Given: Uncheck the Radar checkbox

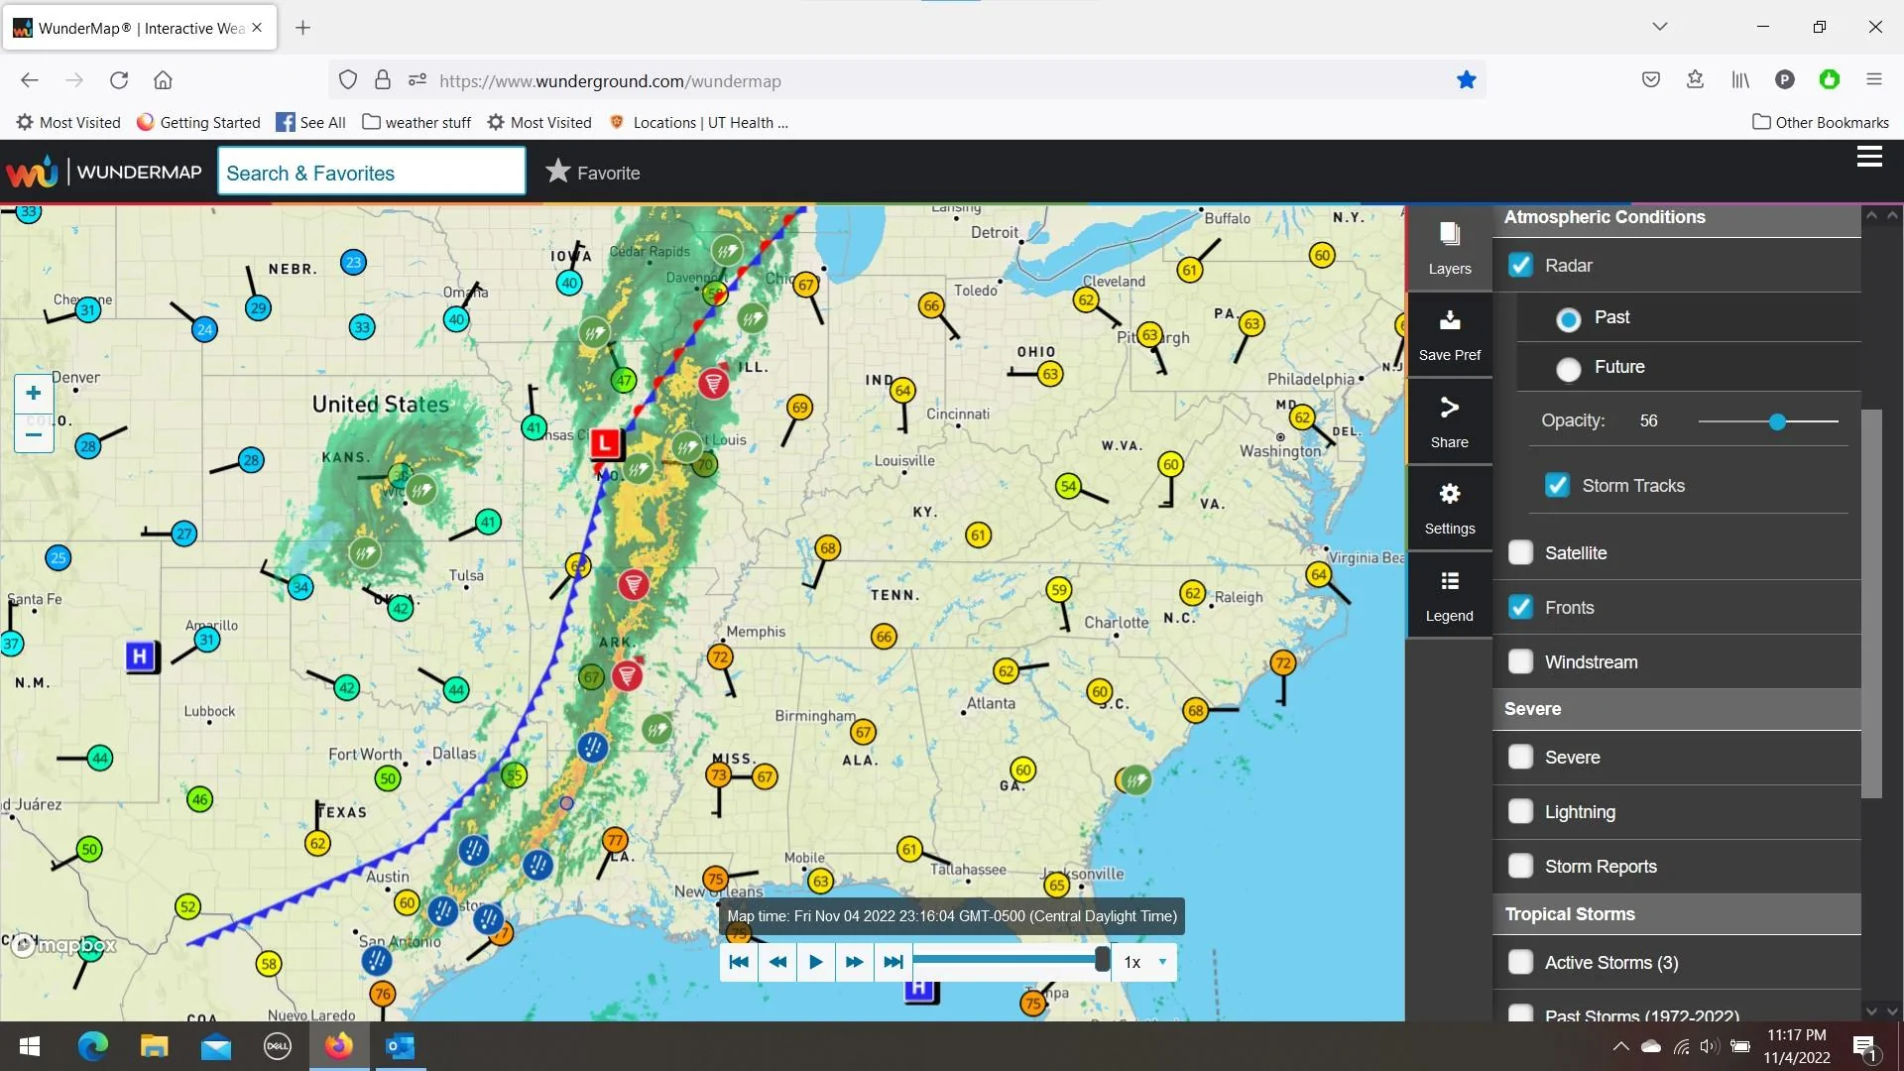Looking at the screenshot, I should (1520, 265).
